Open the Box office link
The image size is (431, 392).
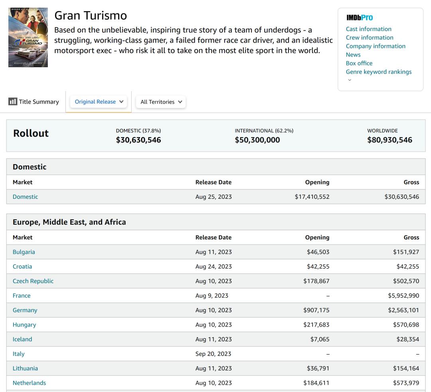(359, 63)
